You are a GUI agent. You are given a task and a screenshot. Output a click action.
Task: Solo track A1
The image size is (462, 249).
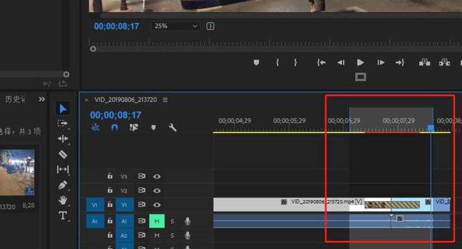point(172,221)
